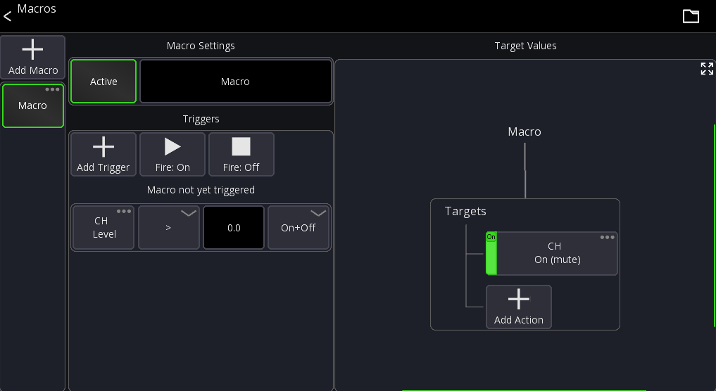Edit the macro name field labeled Macro
Screen dimensions: 716x391
click(x=236, y=81)
